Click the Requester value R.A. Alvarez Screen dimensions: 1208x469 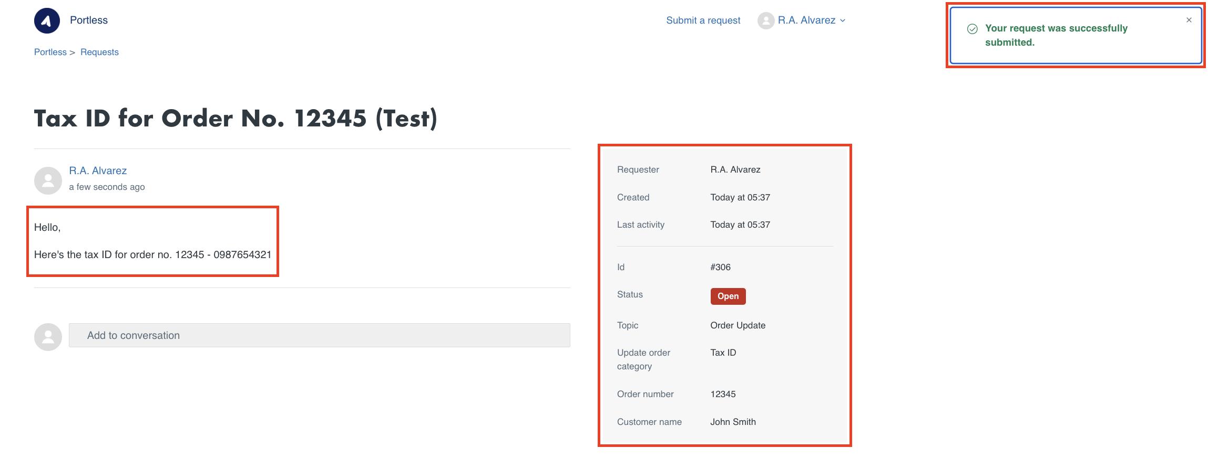click(x=735, y=169)
